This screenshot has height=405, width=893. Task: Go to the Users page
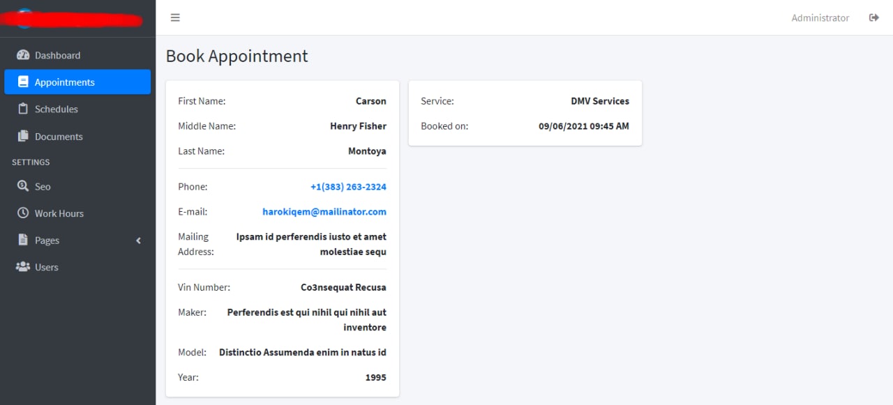pos(77,267)
